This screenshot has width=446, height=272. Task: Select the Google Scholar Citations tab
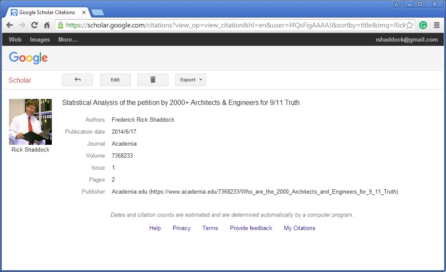(47, 12)
